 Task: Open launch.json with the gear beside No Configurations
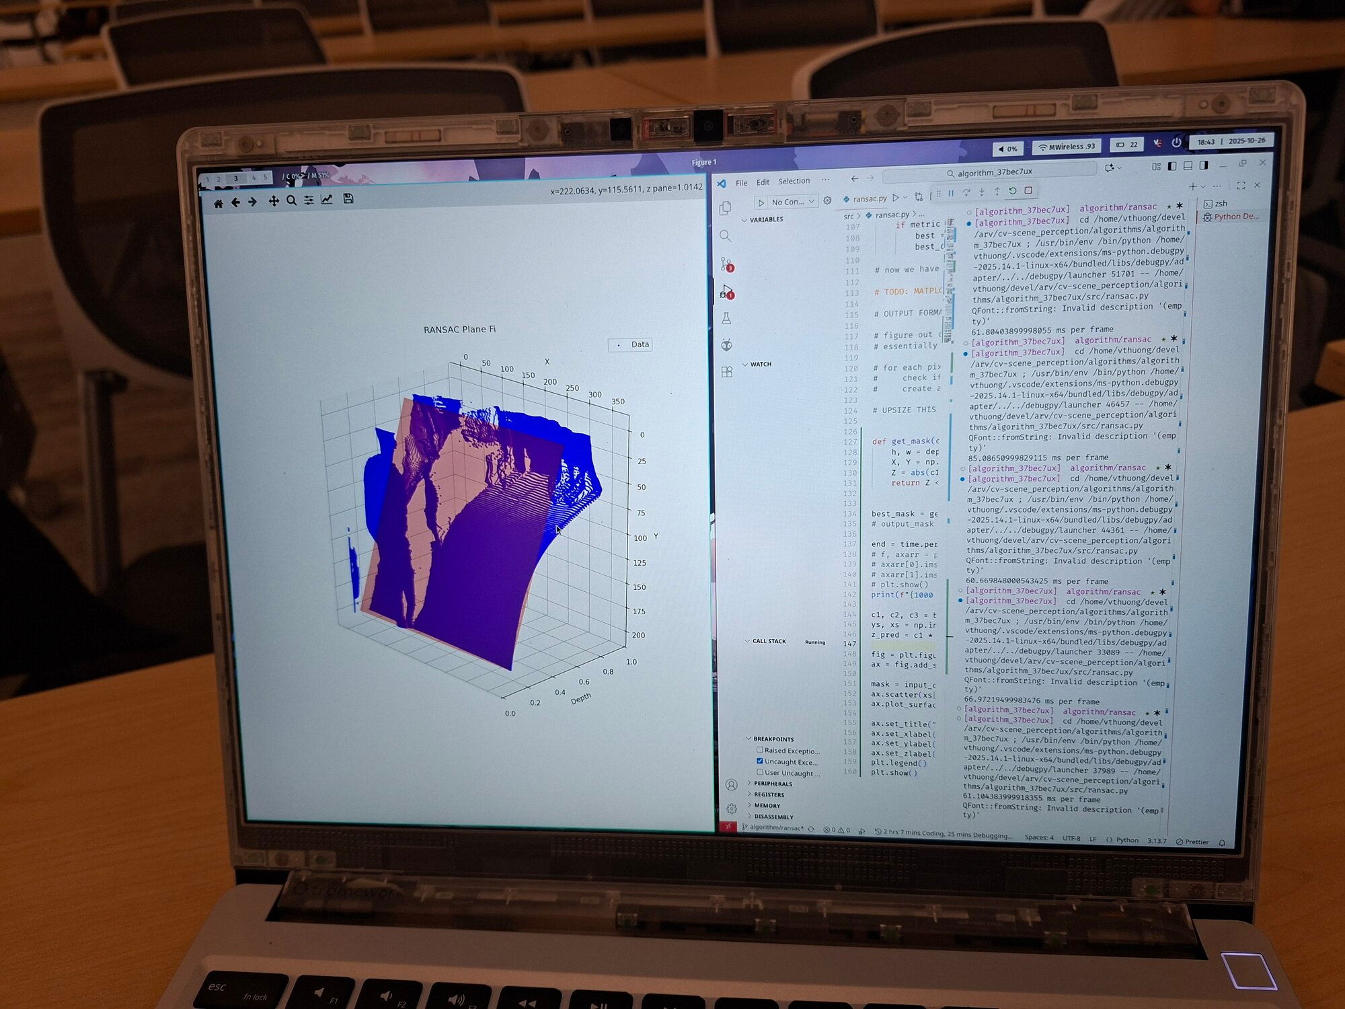coord(828,200)
